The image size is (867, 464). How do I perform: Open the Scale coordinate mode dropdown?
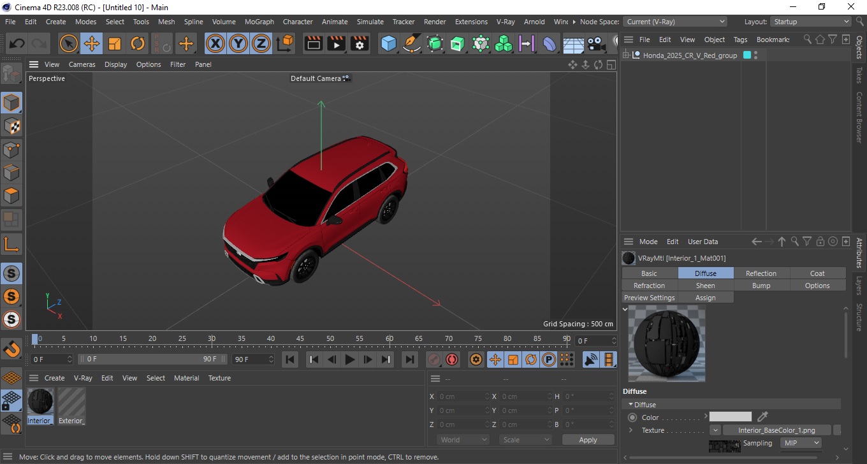pos(526,440)
